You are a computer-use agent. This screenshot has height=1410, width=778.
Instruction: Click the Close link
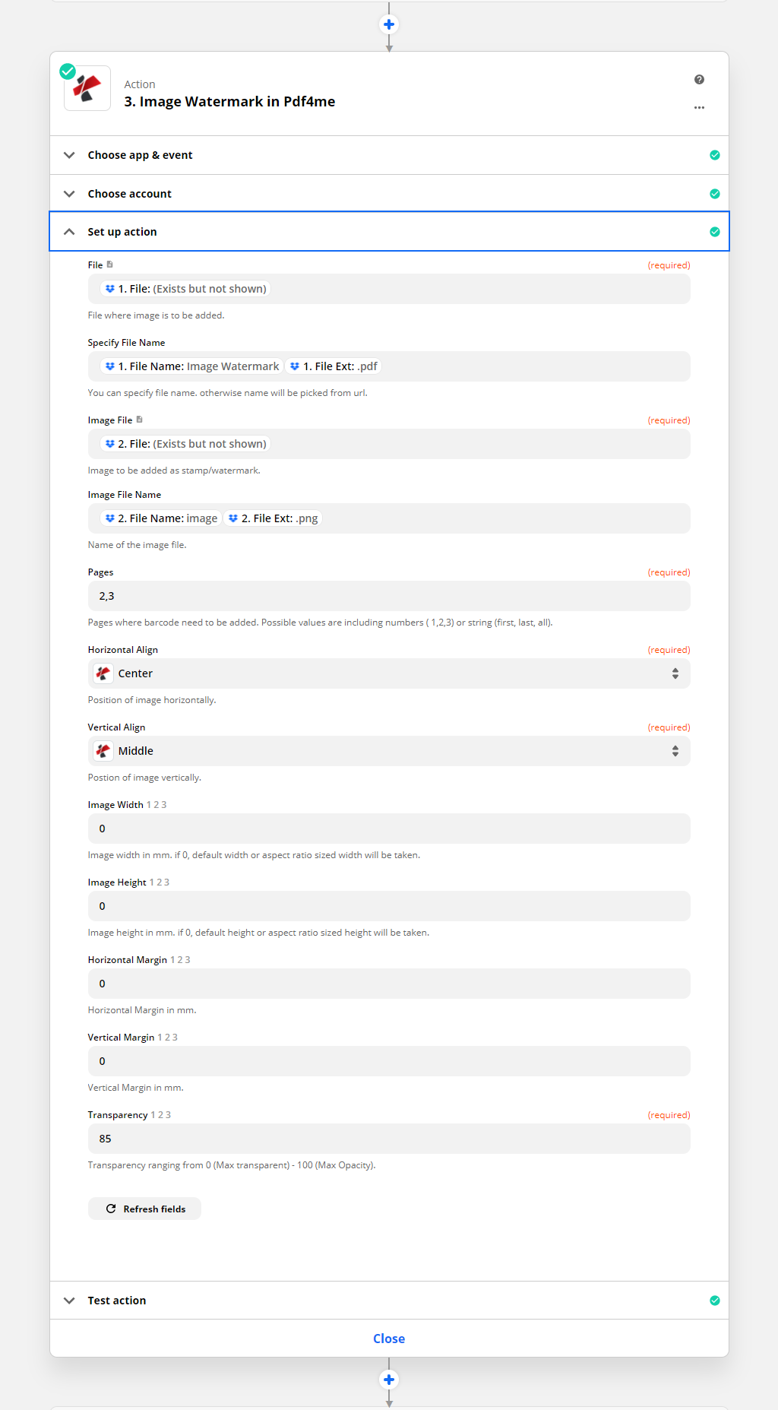389,1339
